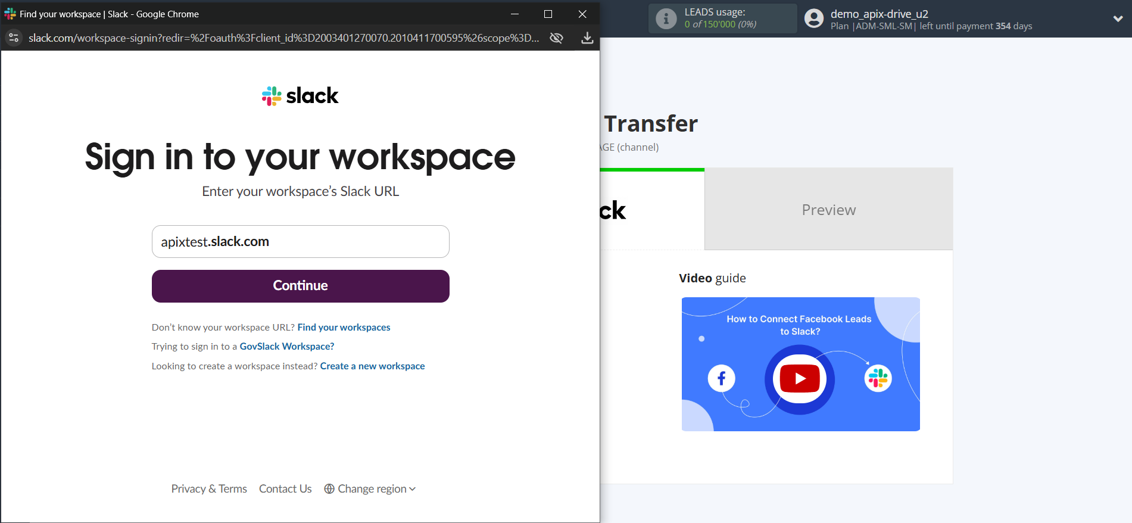Open the Chrome download icon
Viewport: 1132px width, 523px height.
[x=587, y=38]
